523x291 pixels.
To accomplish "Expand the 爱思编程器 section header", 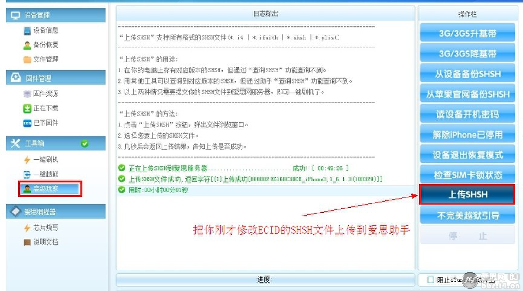I will (x=56, y=212).
